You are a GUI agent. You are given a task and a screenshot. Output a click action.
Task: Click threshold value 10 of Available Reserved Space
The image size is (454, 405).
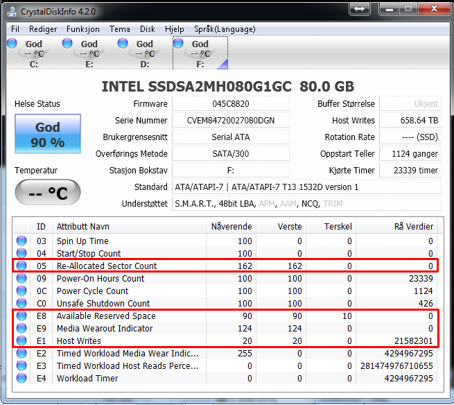(x=347, y=316)
